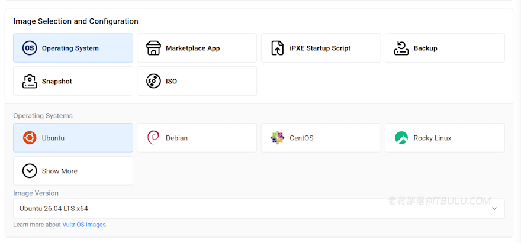The width and height of the screenshot is (521, 243).
Task: Click the OS circle icon
Action: pos(30,48)
